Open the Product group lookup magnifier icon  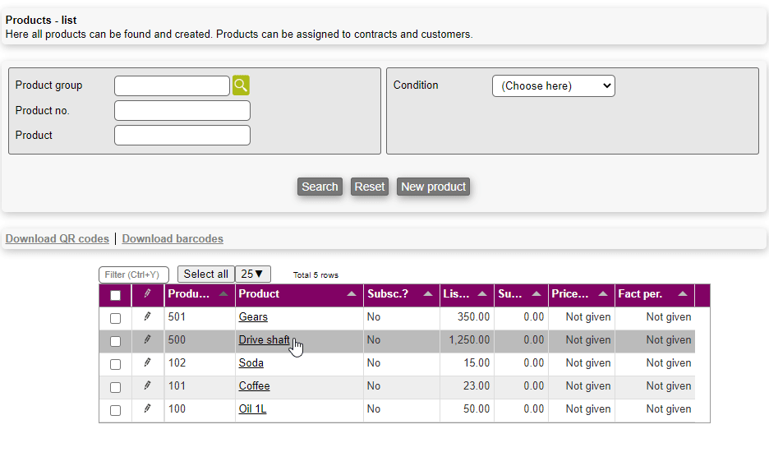pyautogui.click(x=241, y=85)
